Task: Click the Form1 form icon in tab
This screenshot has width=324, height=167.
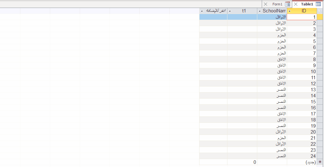Action: [x=287, y=4]
